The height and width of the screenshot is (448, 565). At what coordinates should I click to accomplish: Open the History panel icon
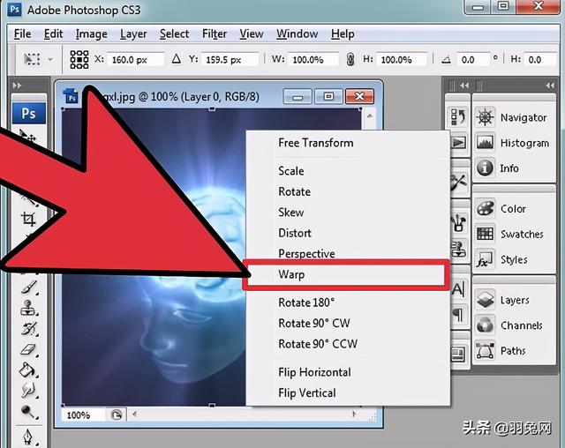tap(458, 117)
